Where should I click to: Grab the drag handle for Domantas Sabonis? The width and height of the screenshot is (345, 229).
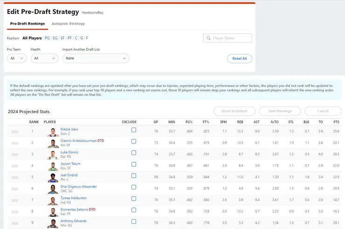point(15,212)
